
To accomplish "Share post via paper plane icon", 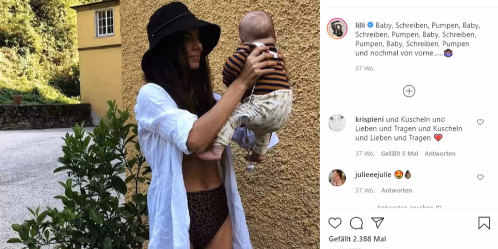I will 377,222.
